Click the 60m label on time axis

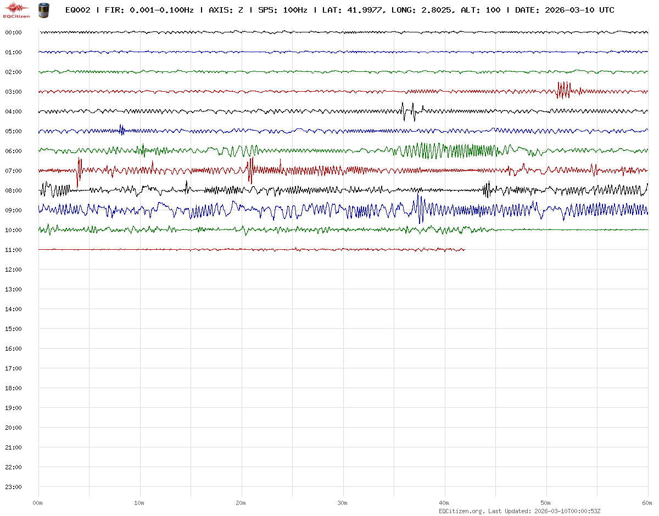pos(647,503)
